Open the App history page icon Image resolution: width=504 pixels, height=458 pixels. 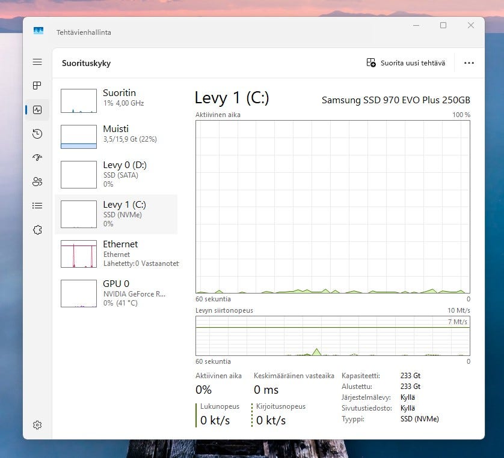tap(37, 134)
